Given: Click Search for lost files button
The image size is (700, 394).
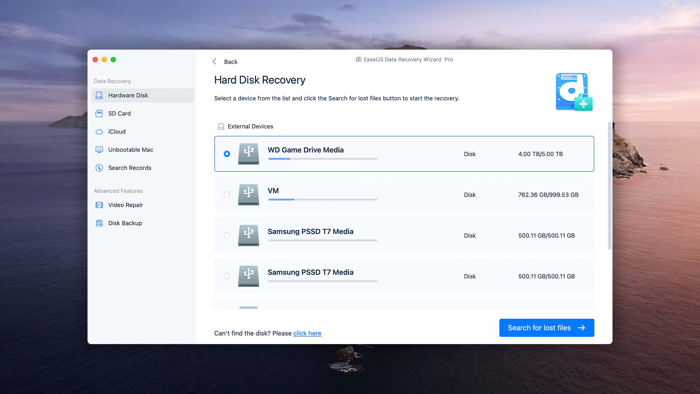Looking at the screenshot, I should point(547,328).
